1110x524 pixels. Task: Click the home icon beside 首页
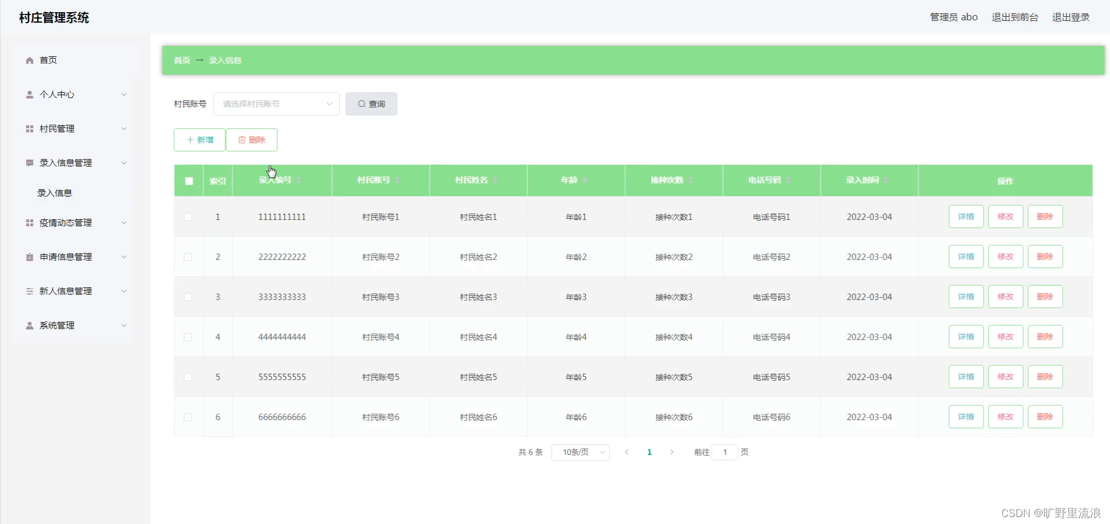click(x=28, y=60)
